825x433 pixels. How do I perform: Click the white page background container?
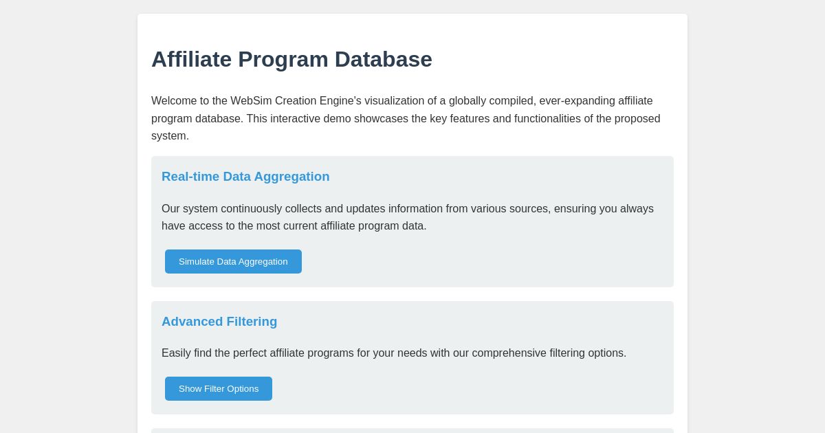412,82
